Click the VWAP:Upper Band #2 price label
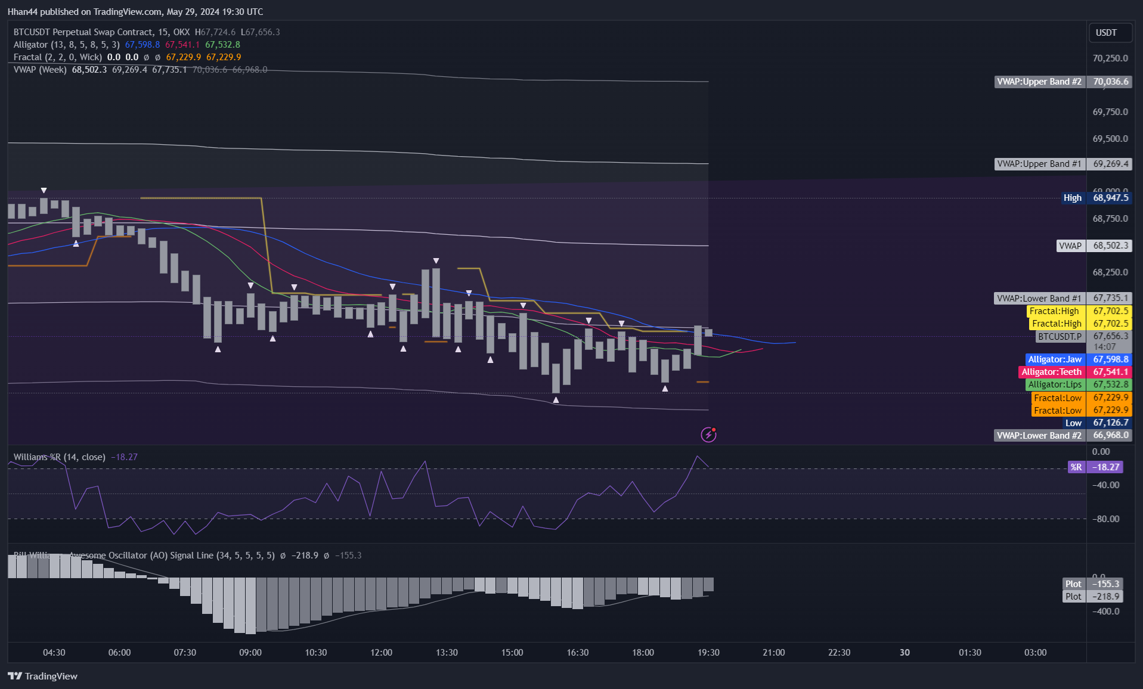The height and width of the screenshot is (689, 1143). point(1039,82)
